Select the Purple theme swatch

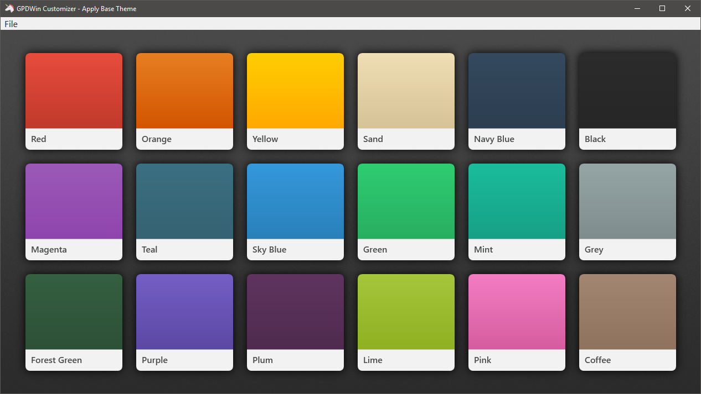pos(184,322)
